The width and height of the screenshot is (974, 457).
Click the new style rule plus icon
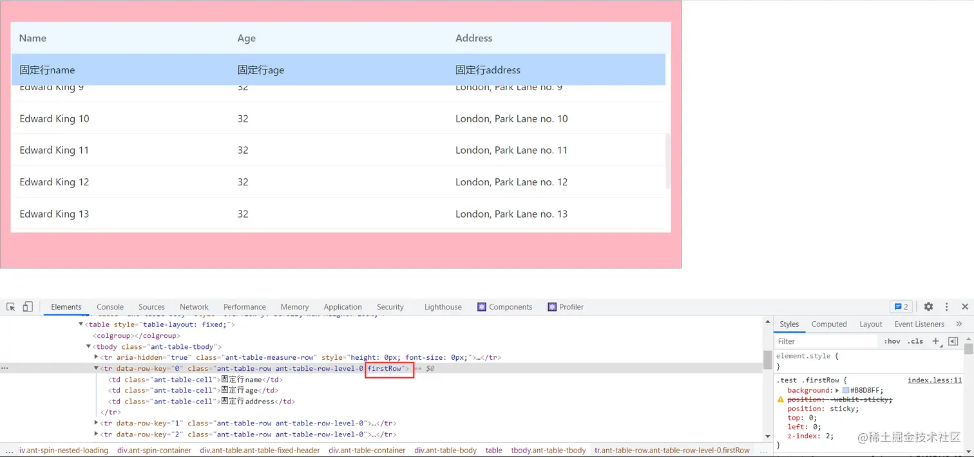point(936,341)
